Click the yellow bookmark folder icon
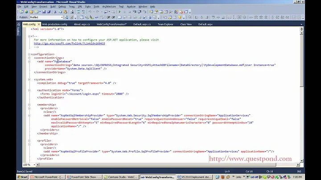The image size is (321, 180). 180,17
